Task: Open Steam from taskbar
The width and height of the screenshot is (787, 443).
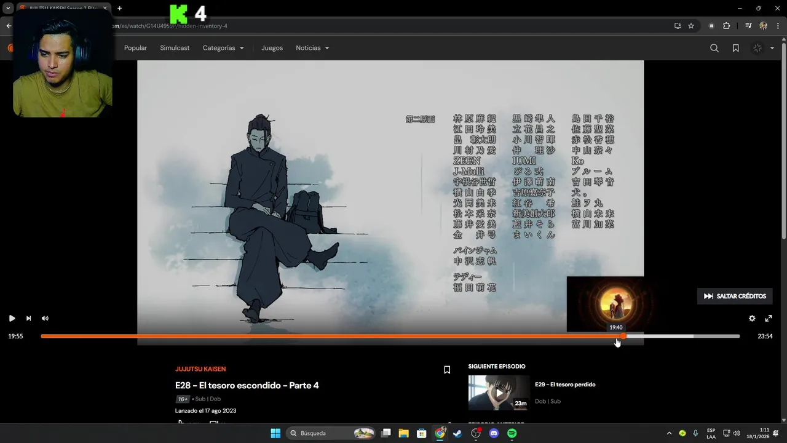Action: (457, 433)
